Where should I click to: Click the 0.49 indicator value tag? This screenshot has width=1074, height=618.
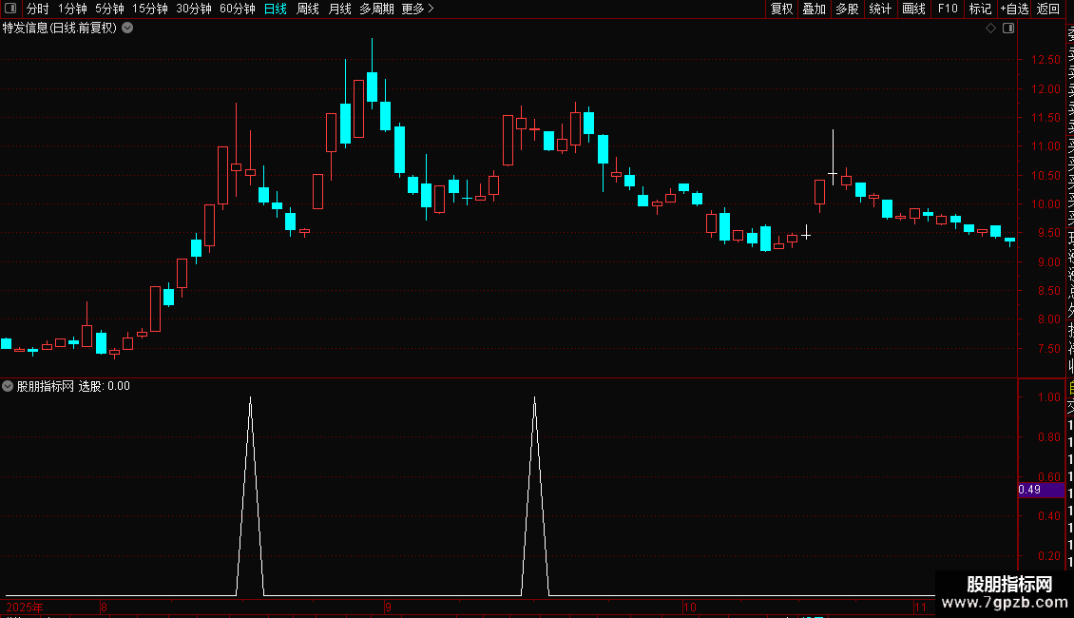pyautogui.click(x=1041, y=490)
